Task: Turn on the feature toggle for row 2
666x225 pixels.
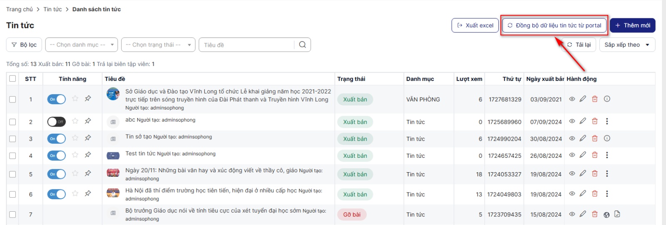Action: coord(56,122)
